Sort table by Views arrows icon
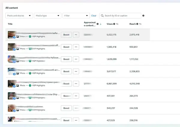Screen dimensions: 180x127 pyautogui.click(x=117, y=24)
